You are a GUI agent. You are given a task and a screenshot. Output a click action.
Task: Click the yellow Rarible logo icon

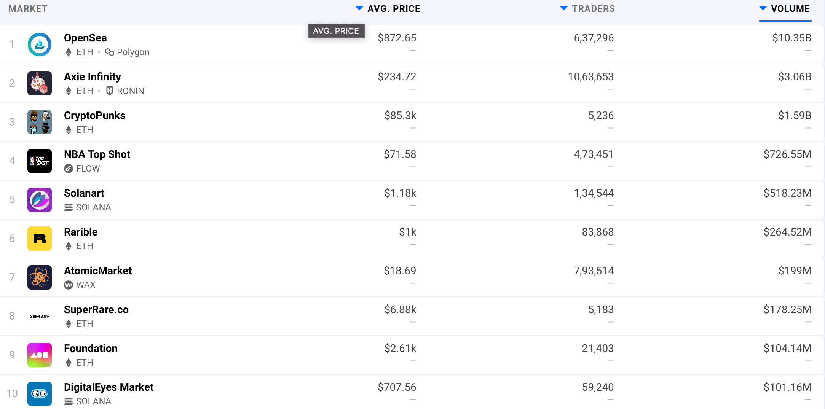[40, 239]
